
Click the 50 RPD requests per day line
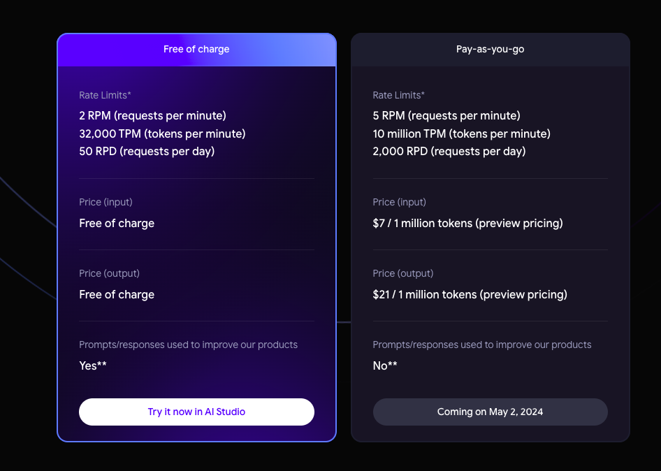(x=147, y=151)
